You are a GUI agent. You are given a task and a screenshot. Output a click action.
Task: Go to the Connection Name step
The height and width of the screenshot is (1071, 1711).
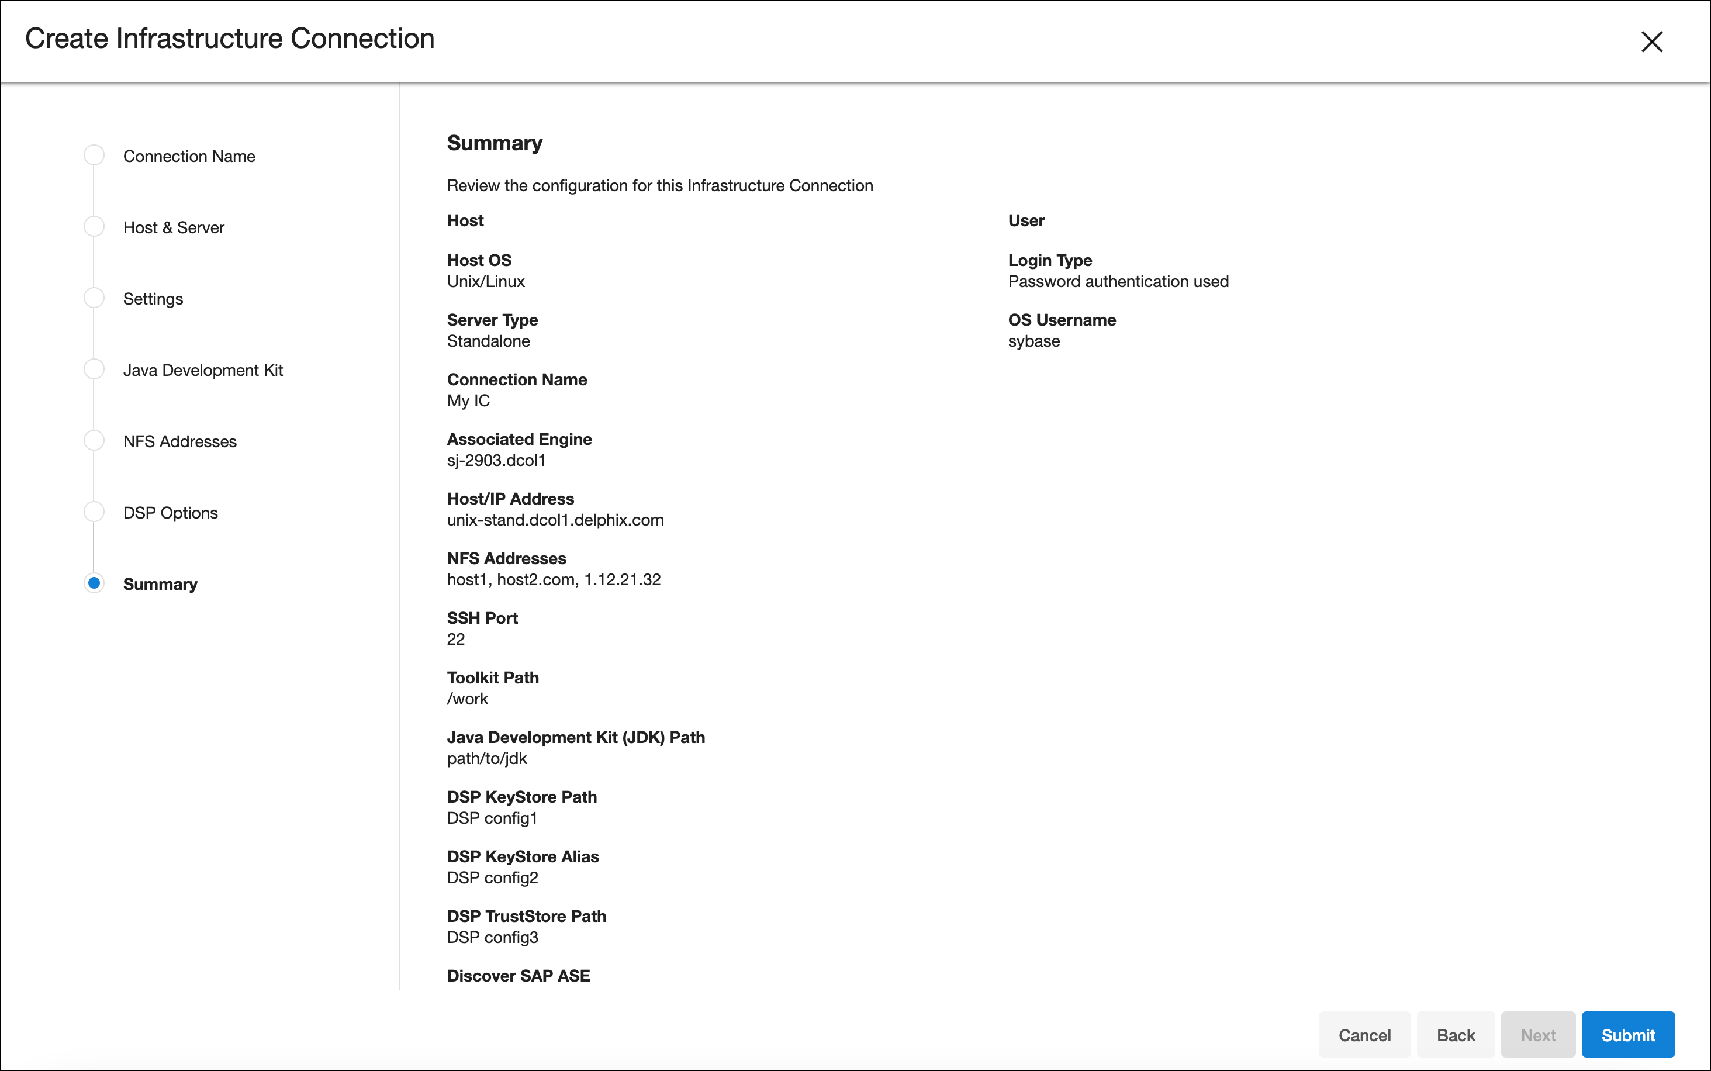click(189, 157)
